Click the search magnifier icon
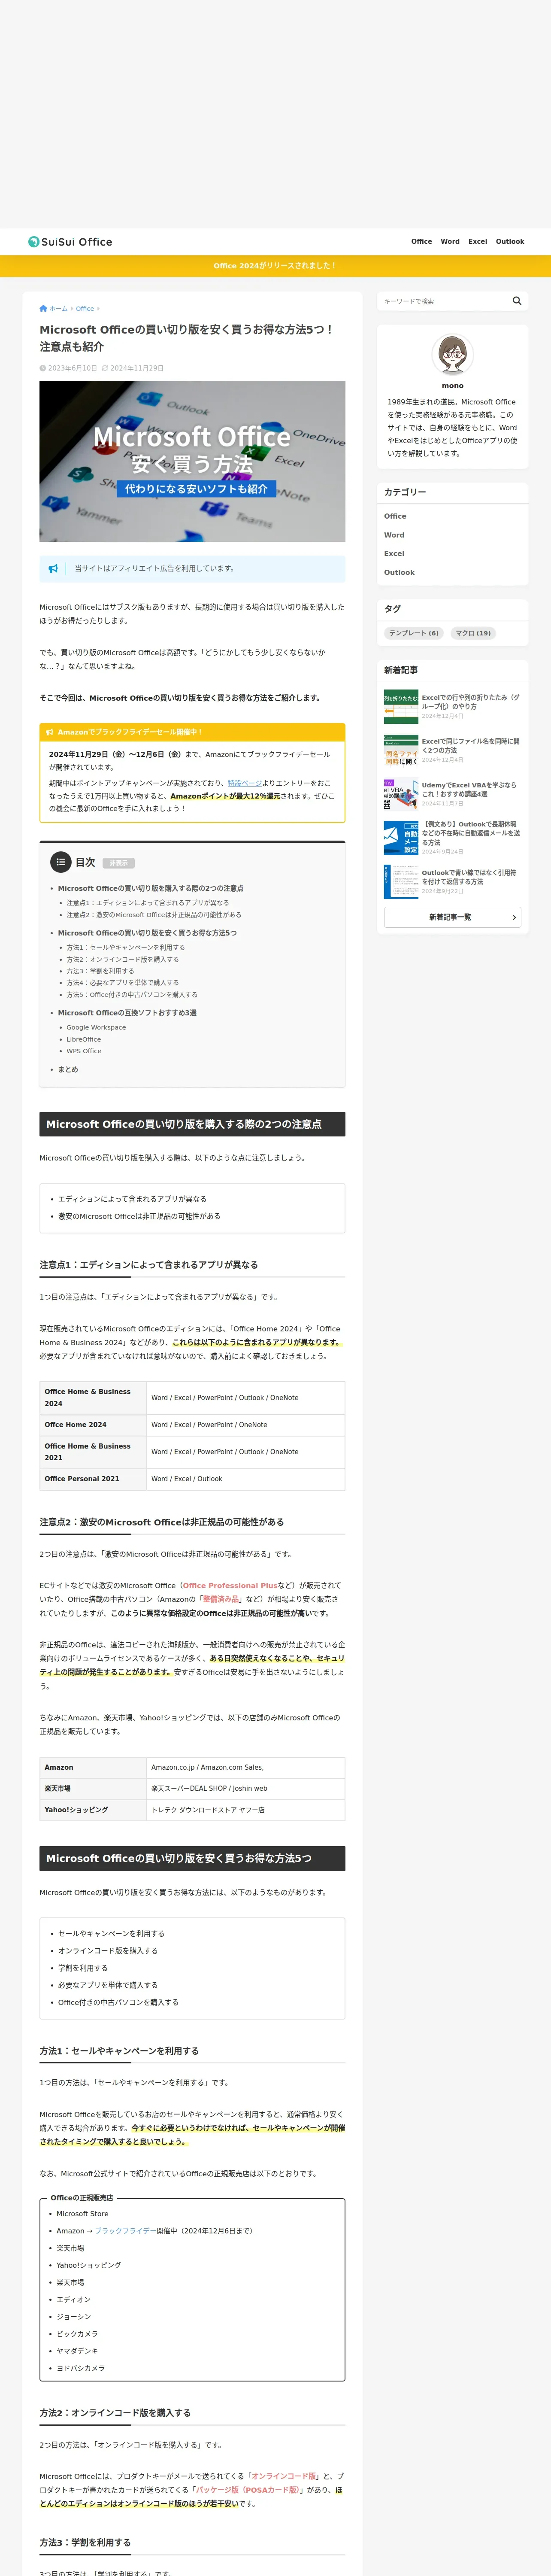 [x=517, y=301]
